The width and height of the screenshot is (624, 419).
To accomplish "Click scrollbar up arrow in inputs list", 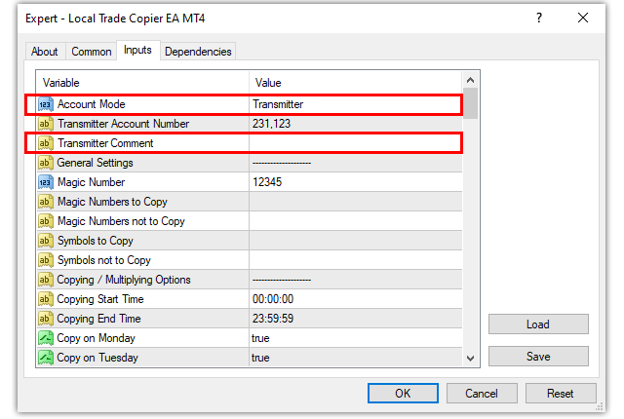I will tap(470, 81).
